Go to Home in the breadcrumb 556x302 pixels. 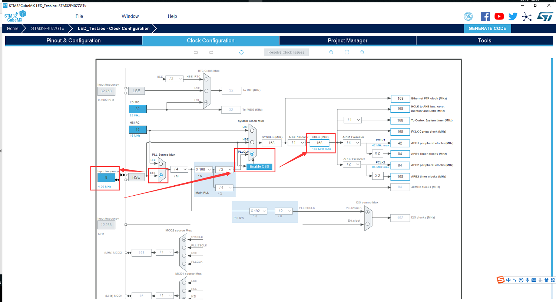tap(13, 29)
